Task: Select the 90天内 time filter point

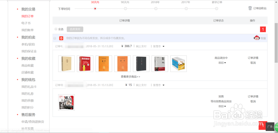Action: click(x=125, y=9)
